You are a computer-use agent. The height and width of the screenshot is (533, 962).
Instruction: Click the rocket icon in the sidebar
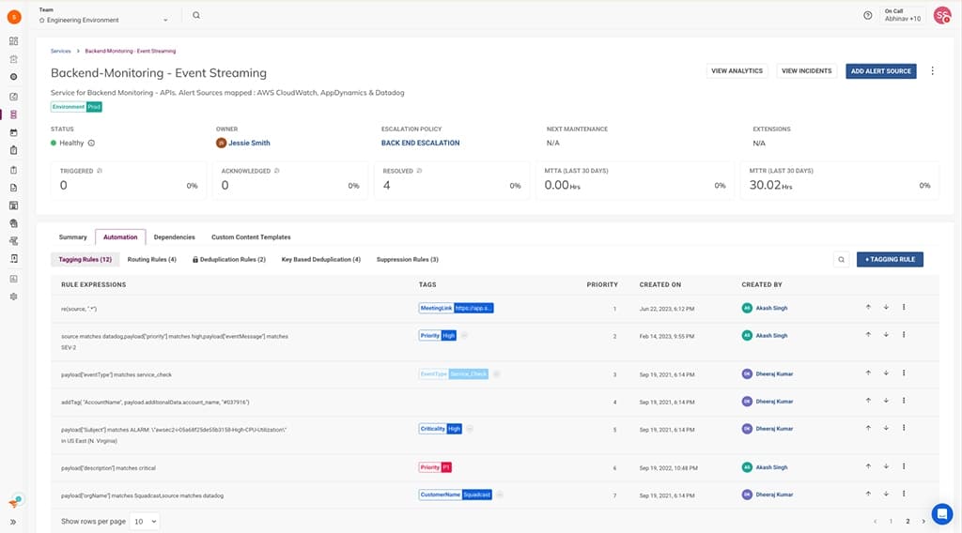14,502
